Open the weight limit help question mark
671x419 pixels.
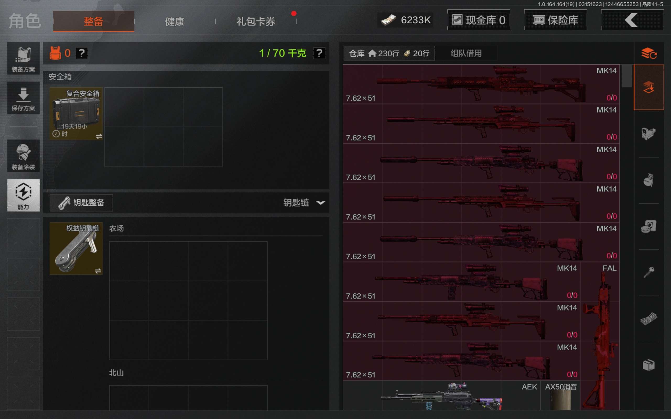coord(319,53)
